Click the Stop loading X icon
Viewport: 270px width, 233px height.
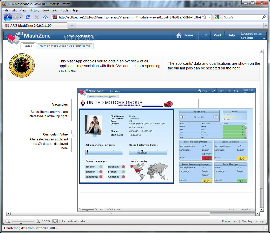(36, 17)
